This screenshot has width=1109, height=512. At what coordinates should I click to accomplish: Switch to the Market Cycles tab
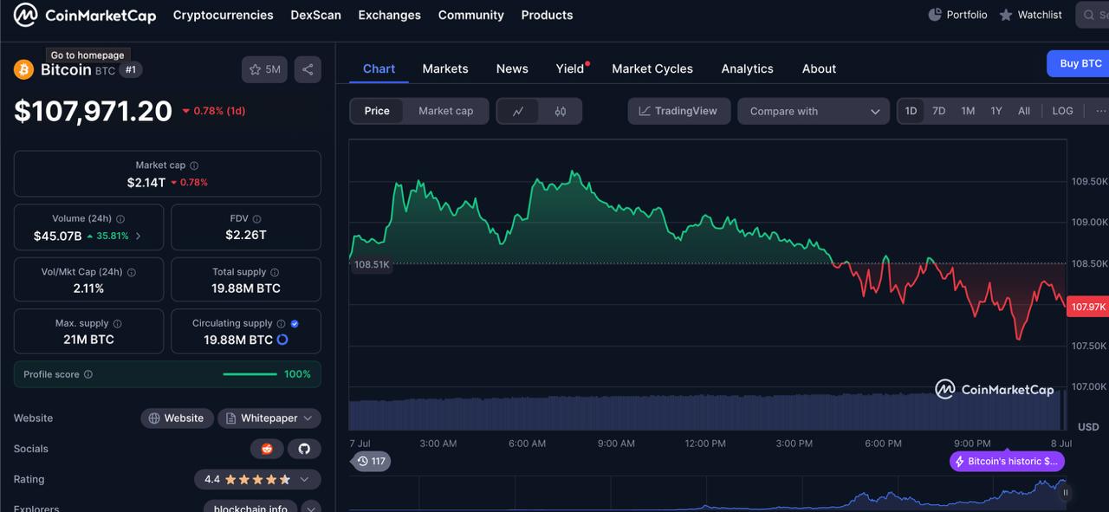[652, 68]
